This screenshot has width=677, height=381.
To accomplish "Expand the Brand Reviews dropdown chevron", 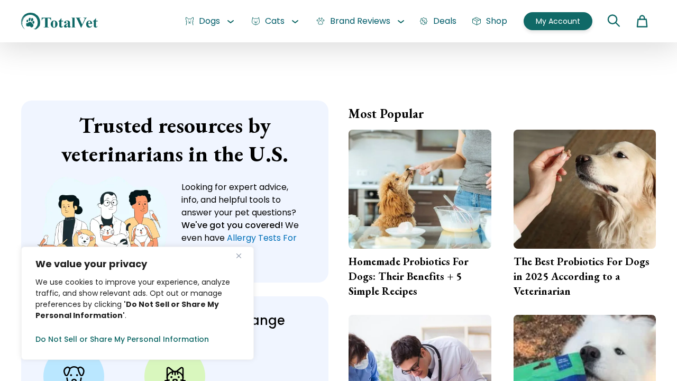I will [x=401, y=22].
